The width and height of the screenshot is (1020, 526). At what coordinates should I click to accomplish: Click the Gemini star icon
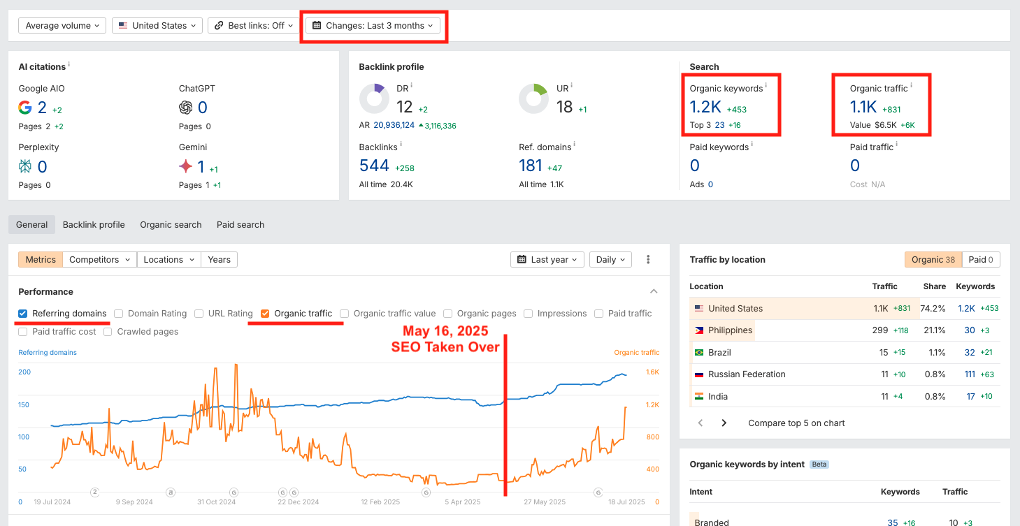185,166
